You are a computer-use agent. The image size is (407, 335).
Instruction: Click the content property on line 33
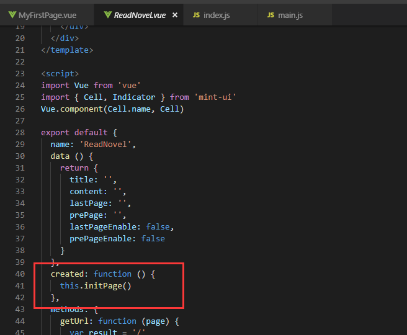click(86, 192)
